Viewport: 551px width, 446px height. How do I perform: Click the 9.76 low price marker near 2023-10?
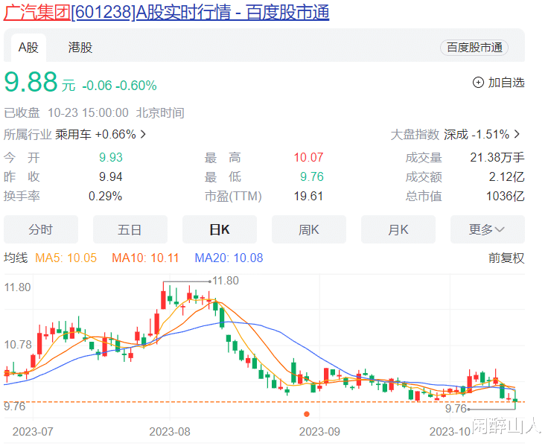pyautogui.click(x=456, y=408)
